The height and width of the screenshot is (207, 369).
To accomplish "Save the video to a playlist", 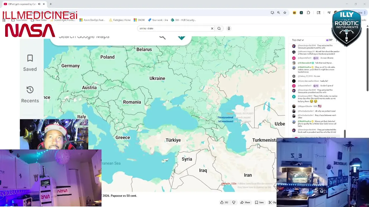I will click(259, 202).
